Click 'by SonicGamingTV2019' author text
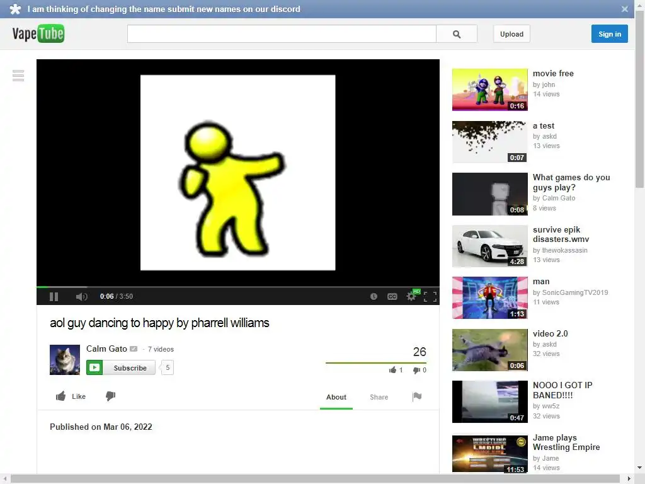Screen dimensions: 645x484 click(570, 292)
